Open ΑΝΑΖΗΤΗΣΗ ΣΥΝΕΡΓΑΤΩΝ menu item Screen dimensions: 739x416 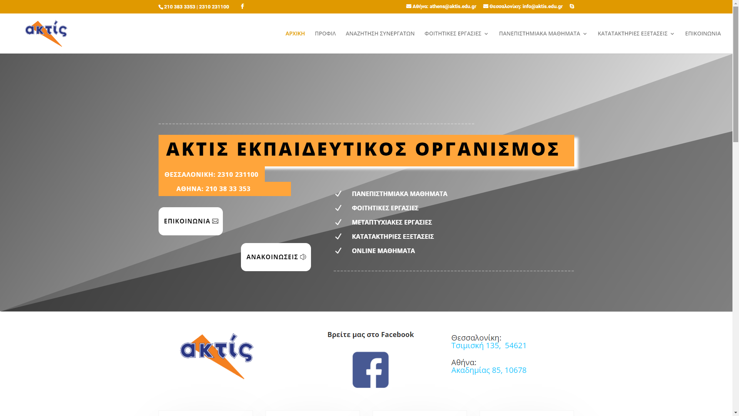tap(380, 34)
